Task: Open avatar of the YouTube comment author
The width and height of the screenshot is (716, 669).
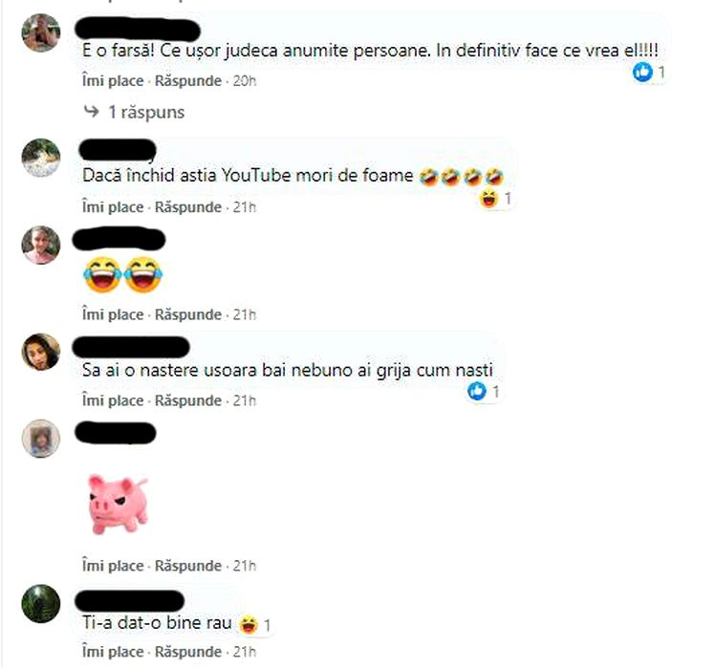Action: (x=41, y=158)
